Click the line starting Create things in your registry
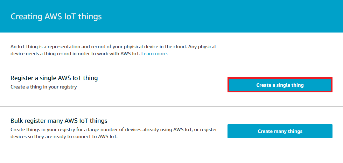 coord(114,130)
